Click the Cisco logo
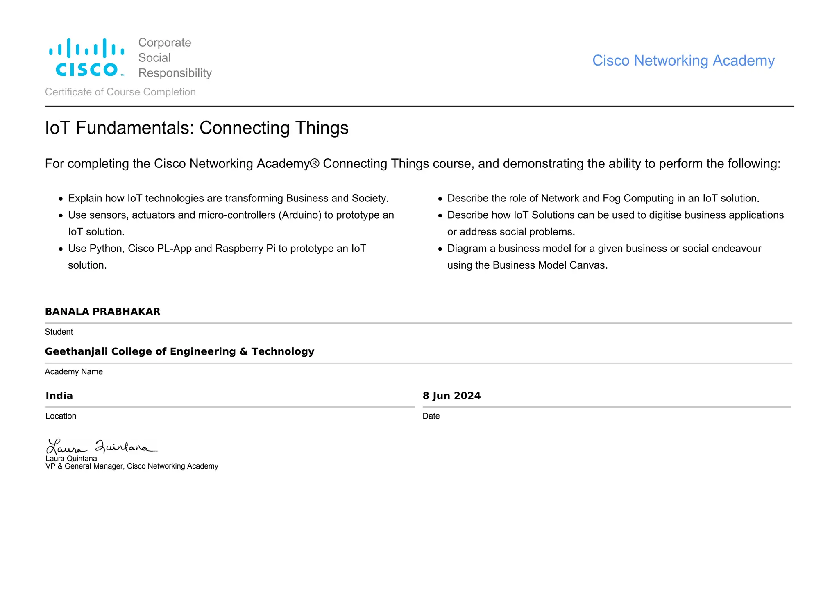This screenshot has width=839, height=593. pyautogui.click(x=86, y=58)
